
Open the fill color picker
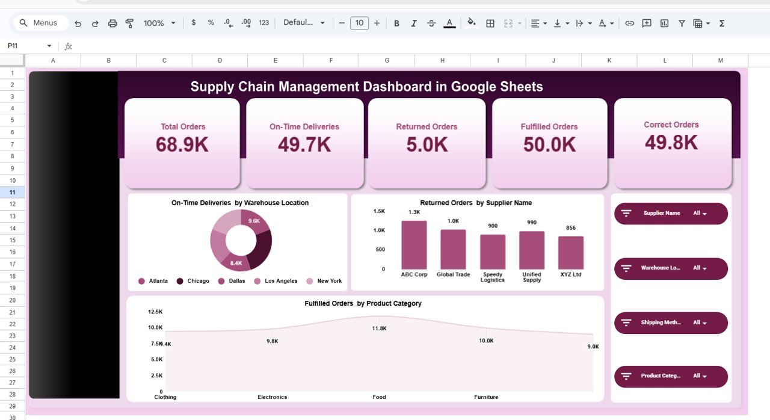click(471, 23)
